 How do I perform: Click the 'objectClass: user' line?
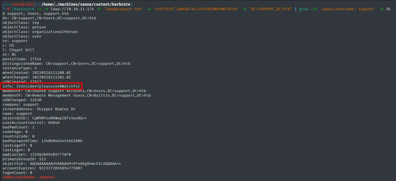(22, 36)
